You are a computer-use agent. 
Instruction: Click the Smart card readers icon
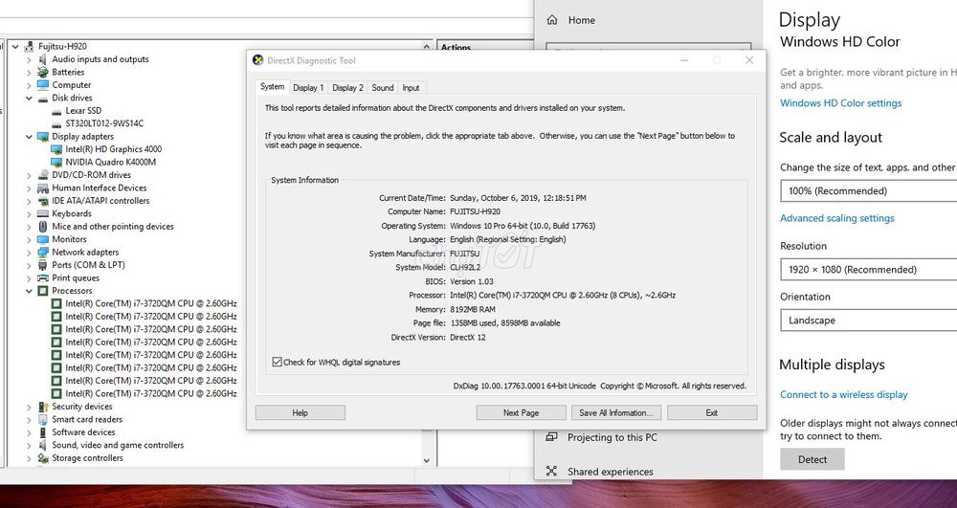tap(43, 419)
